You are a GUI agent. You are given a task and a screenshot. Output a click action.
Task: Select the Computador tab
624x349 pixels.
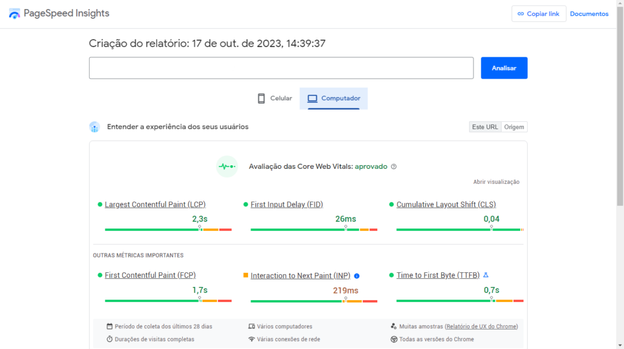(x=333, y=98)
